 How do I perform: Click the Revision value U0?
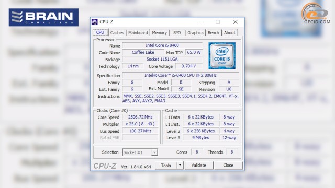click(x=229, y=89)
